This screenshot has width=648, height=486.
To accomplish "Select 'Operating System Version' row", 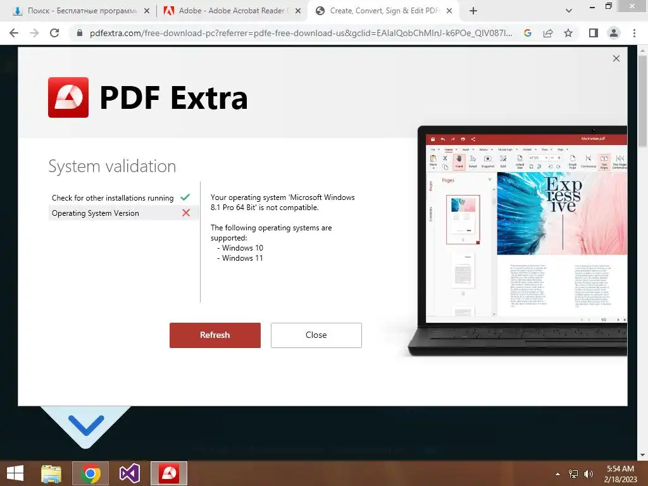I will point(123,213).
